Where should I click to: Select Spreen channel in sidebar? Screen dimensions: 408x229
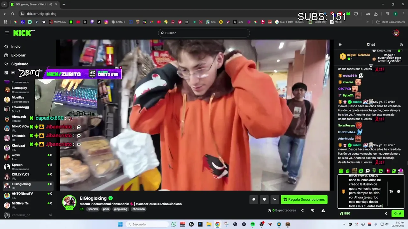(x=28, y=167)
